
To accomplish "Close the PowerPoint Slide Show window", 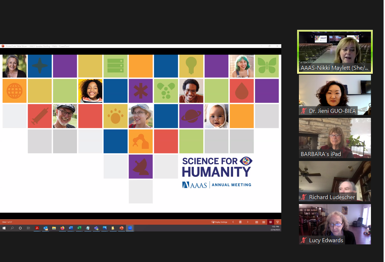I will (x=277, y=46).
